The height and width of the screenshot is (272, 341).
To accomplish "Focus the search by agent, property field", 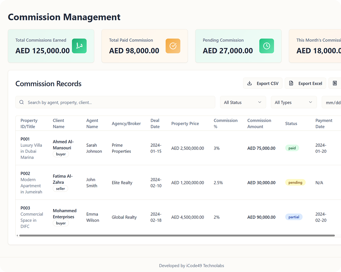I will (115, 102).
